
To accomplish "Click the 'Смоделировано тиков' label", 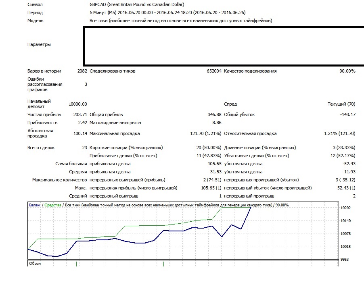I will pyautogui.click(x=112, y=71).
